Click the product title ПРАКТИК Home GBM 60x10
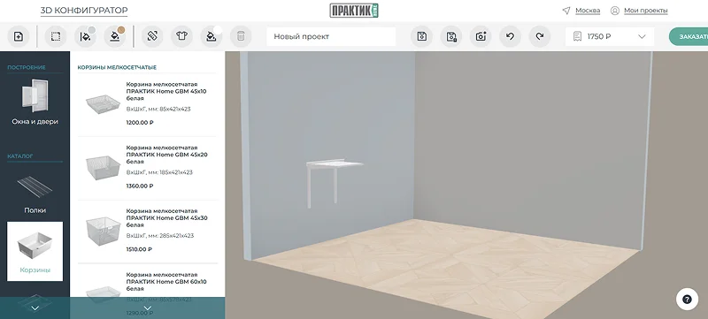Screen dimensions: 708x319 tap(166, 282)
